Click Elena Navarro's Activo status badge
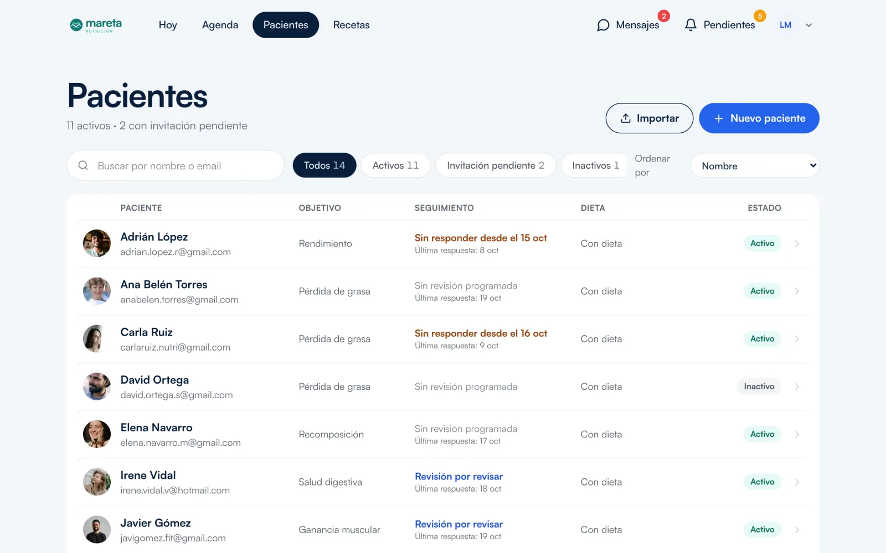Screen dimensions: 886x553 click(763, 434)
